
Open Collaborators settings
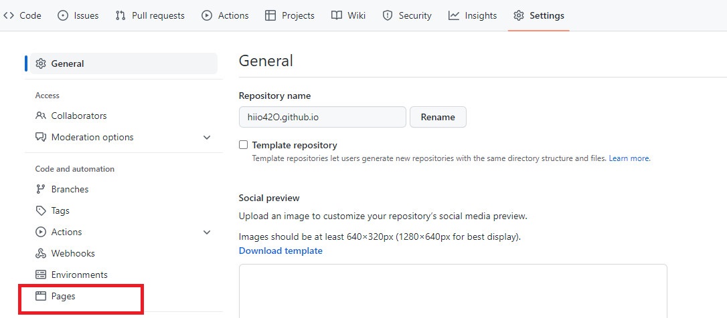coord(124,116)
